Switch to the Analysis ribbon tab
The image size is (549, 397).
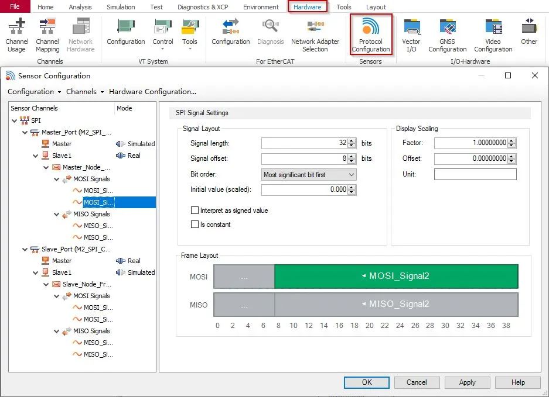(80, 7)
